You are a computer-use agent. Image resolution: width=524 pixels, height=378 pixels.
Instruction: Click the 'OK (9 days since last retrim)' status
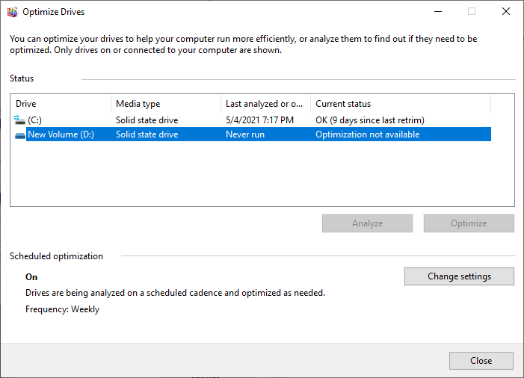[x=370, y=120]
